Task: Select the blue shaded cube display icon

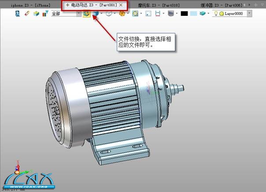Action: click(96, 14)
